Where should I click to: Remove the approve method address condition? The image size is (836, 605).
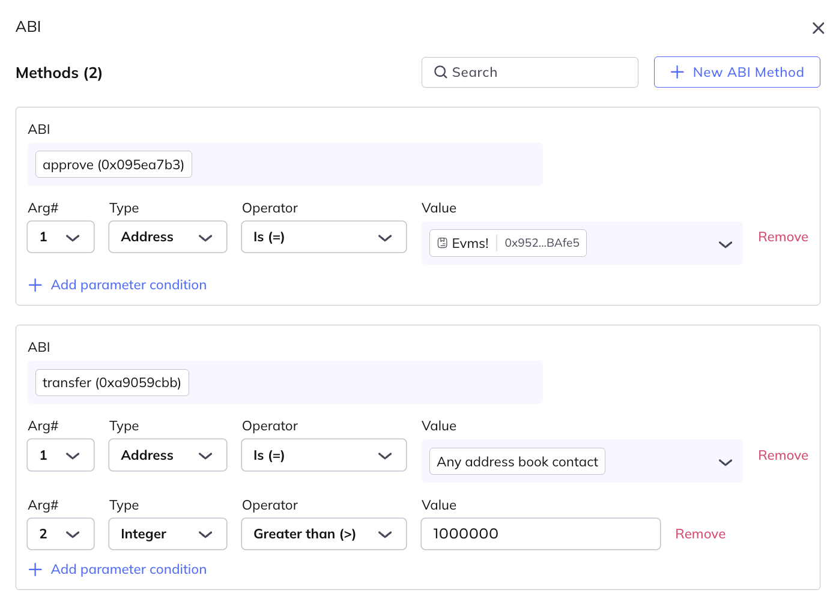[783, 237]
